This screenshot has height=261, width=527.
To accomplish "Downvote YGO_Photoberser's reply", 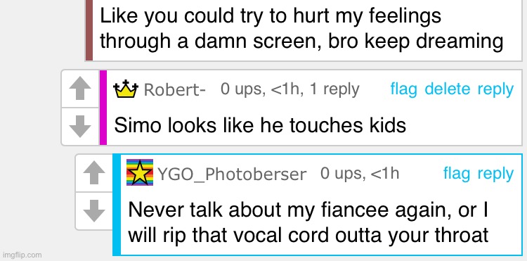I will (x=93, y=211).
